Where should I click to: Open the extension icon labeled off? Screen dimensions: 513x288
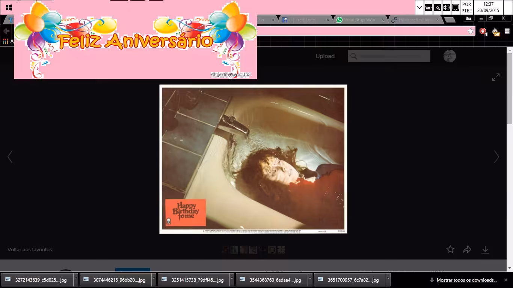[x=496, y=31]
